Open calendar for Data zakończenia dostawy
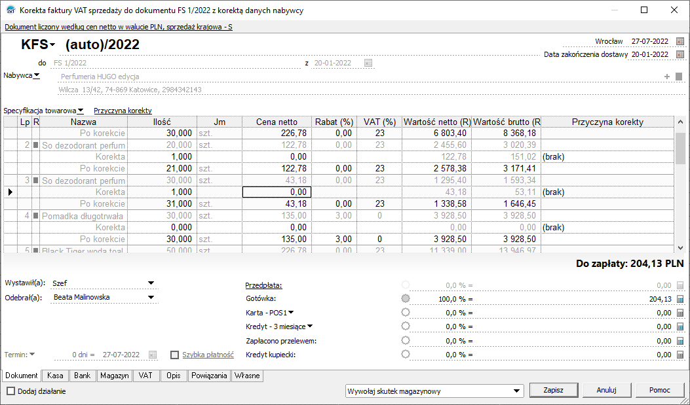The image size is (690, 405). click(680, 54)
